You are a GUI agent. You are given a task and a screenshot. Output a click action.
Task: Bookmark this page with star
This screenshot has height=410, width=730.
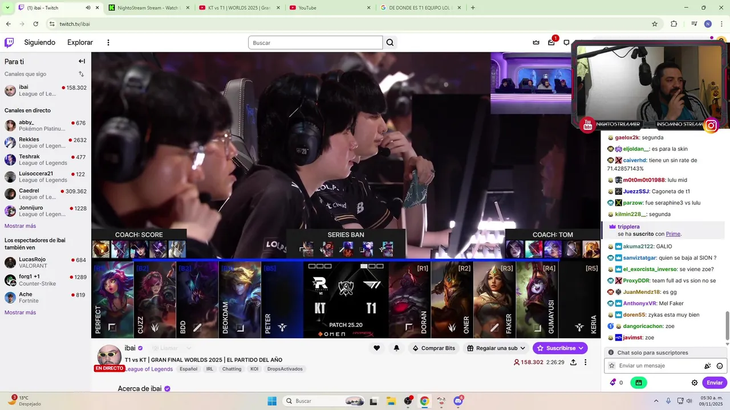pos(655,24)
